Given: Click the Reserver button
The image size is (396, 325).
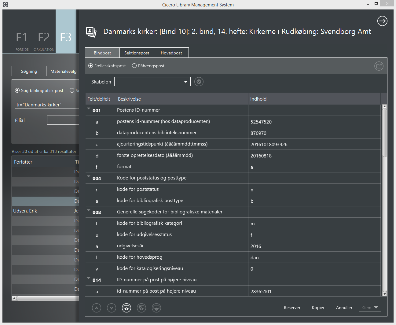Looking at the screenshot, I should click(x=292, y=308).
